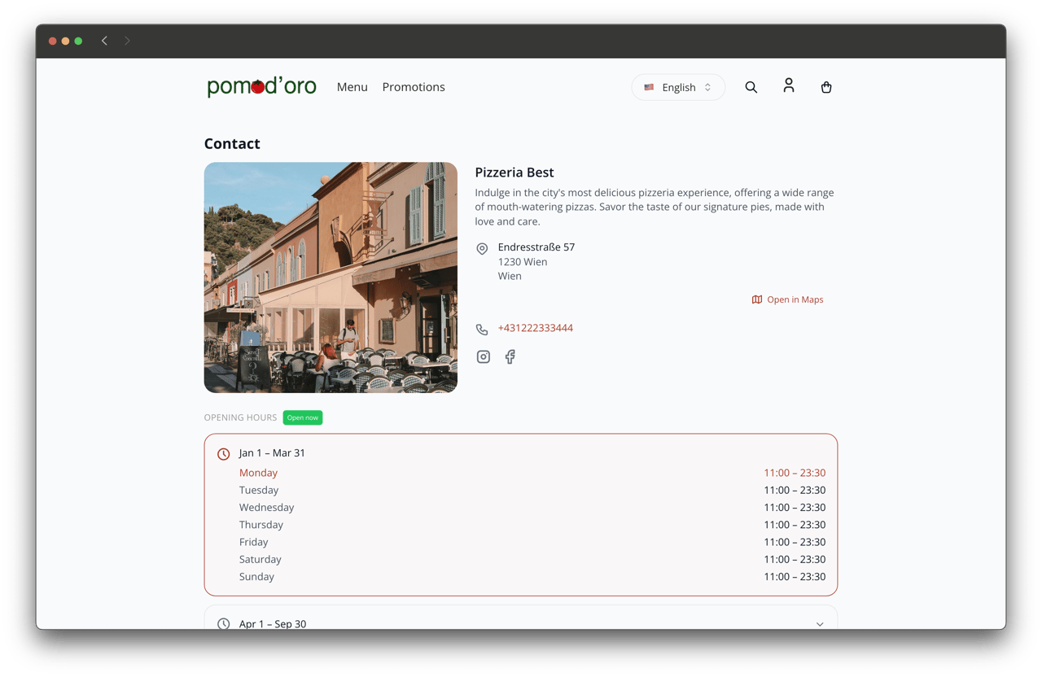Close the window with red button

[x=52, y=41]
